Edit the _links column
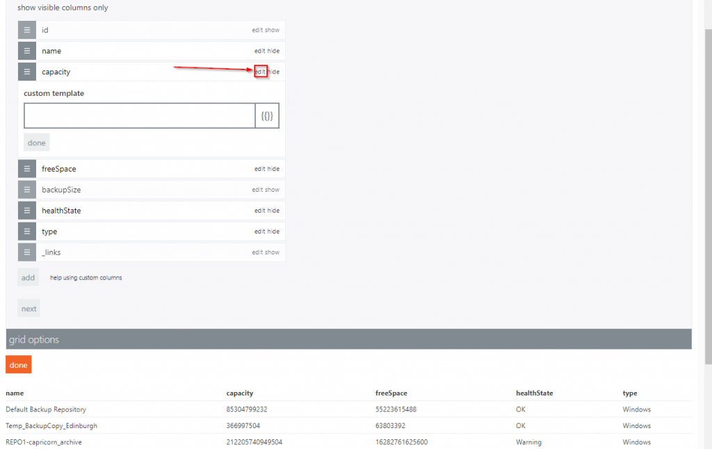 (x=257, y=252)
